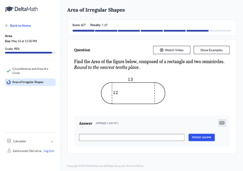Focus the answer input field
The image size is (243, 171).
click(x=132, y=137)
